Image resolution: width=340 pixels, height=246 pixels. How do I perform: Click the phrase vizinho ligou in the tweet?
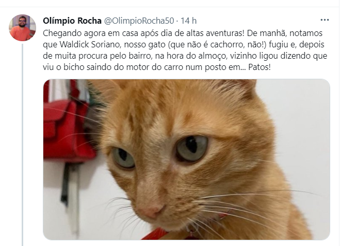pos(254,56)
